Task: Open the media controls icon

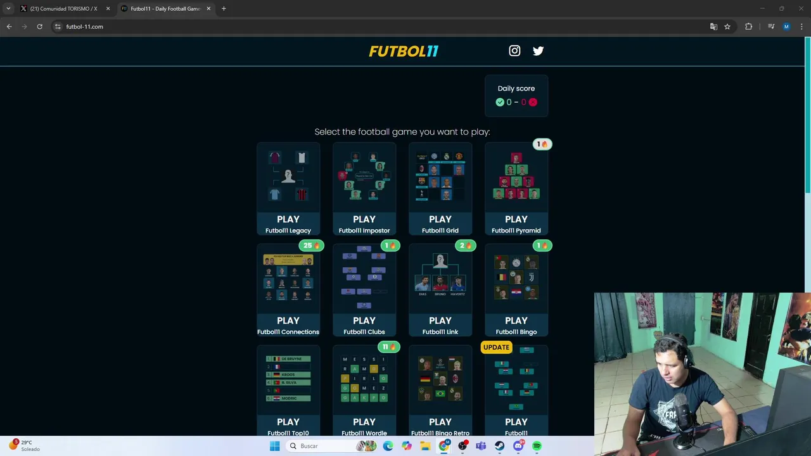Action: [771, 27]
